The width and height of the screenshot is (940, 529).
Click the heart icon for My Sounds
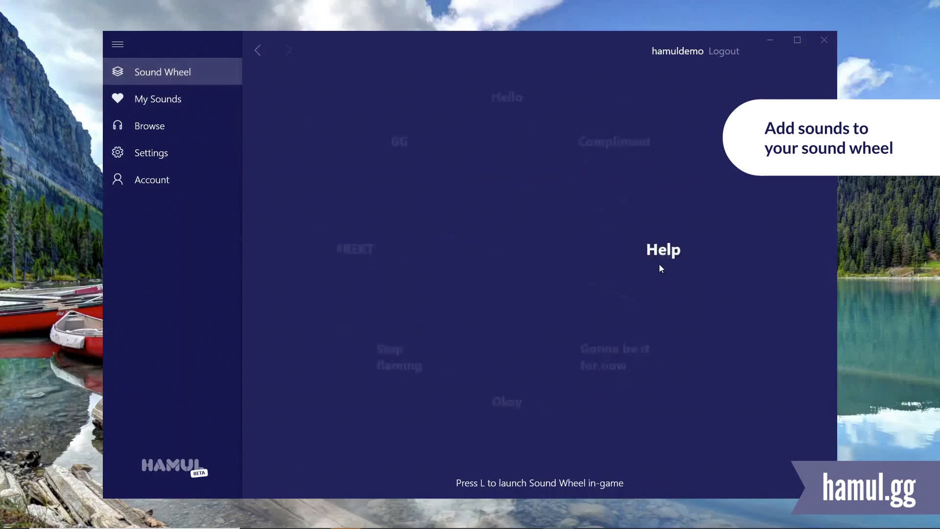[x=117, y=98]
